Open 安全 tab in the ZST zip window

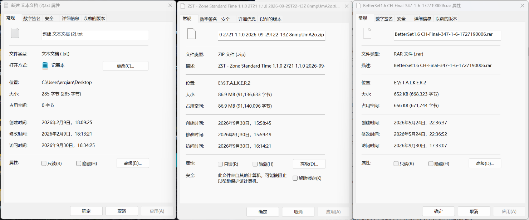tap(226, 19)
